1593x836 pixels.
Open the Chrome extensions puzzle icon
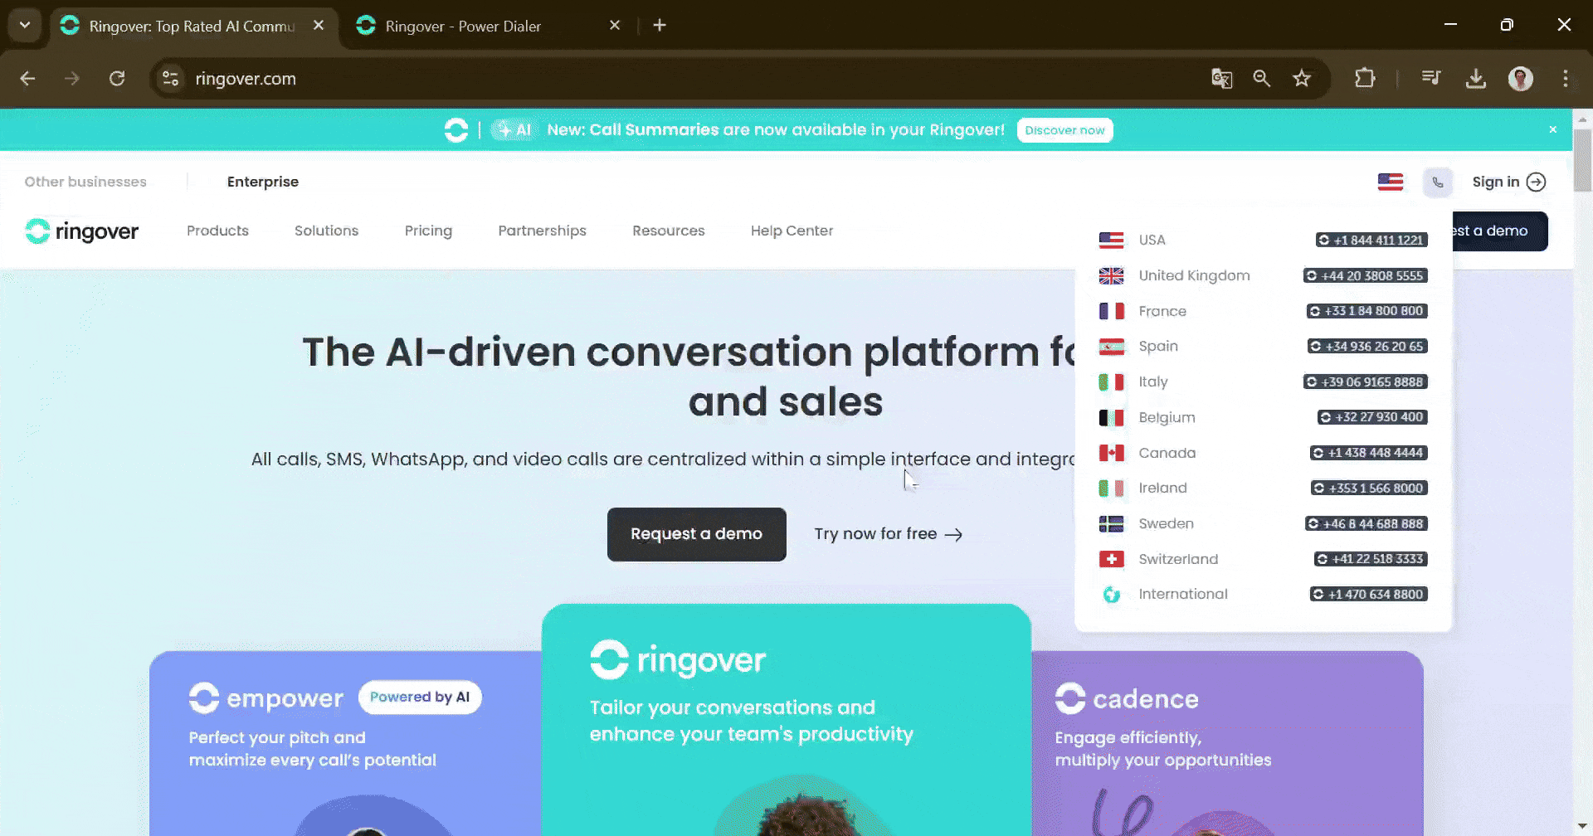[1365, 79]
